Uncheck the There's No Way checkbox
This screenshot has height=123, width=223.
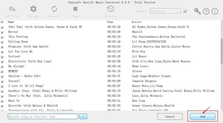point(2,96)
